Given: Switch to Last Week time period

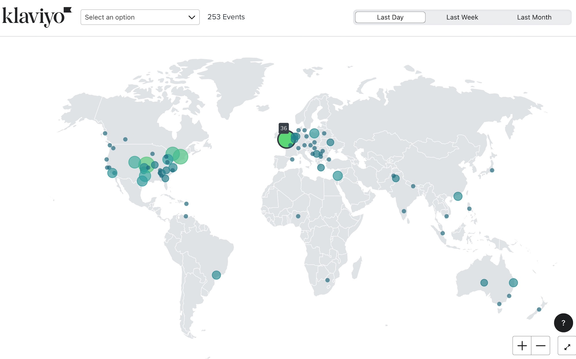Looking at the screenshot, I should point(463,17).
